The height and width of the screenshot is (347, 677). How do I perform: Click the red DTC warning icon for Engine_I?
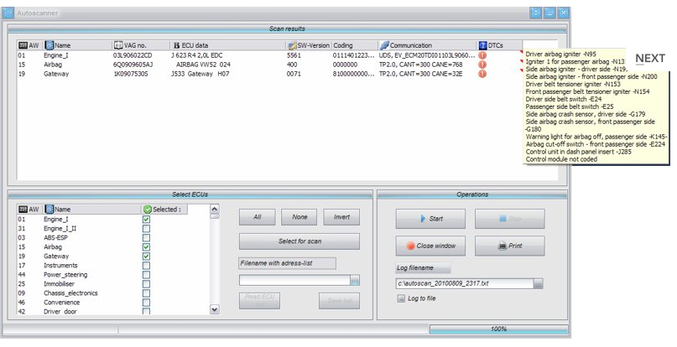(x=482, y=55)
